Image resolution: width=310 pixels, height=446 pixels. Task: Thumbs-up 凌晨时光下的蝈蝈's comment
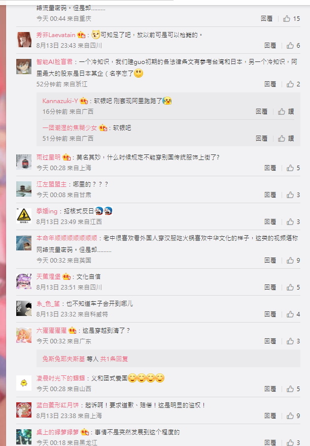[x=293, y=389]
